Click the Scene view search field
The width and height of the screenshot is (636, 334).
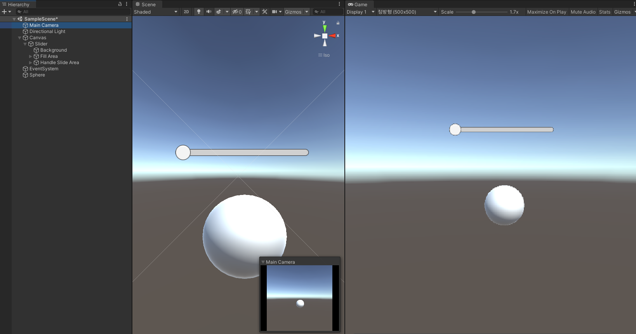tap(328, 12)
